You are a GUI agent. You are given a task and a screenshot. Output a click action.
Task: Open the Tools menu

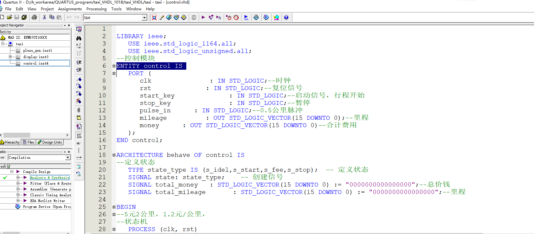pyautogui.click(x=116, y=9)
